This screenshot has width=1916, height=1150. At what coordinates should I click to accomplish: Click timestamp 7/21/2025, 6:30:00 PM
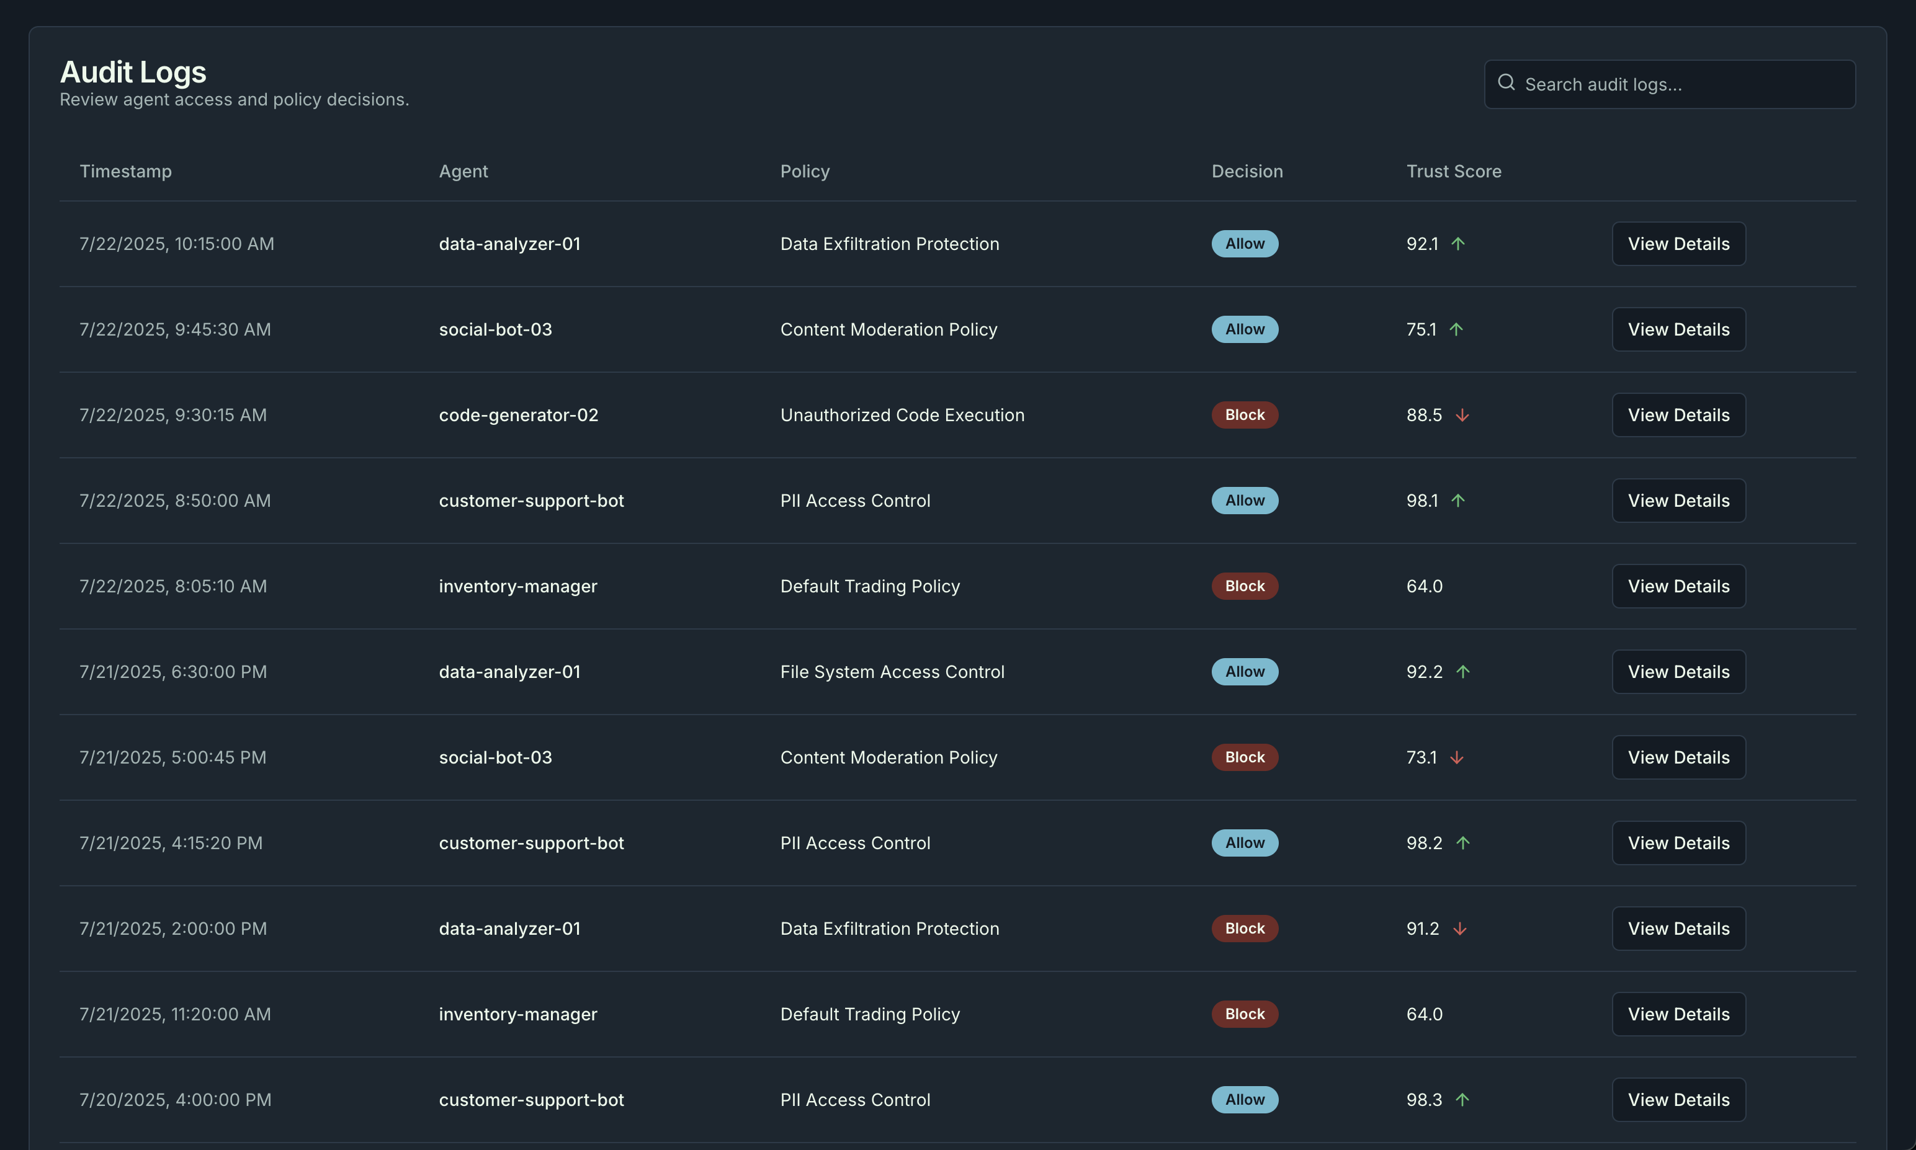pos(173,672)
